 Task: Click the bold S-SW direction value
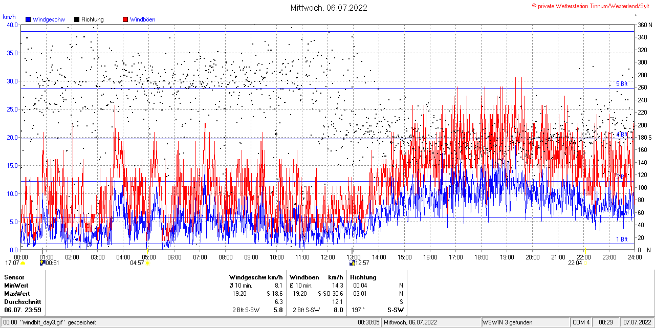click(396, 310)
